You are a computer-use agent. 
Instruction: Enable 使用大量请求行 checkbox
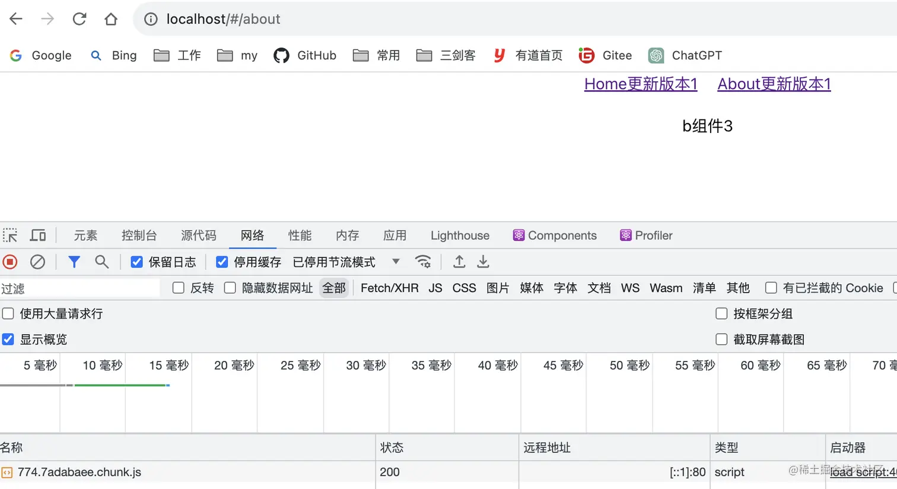point(8,313)
